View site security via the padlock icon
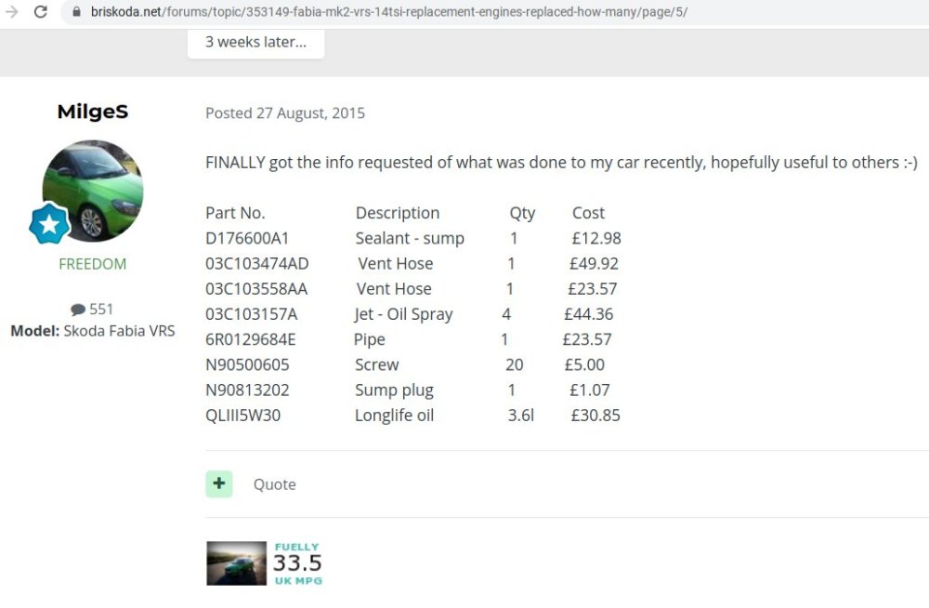929x608 pixels. point(76,11)
